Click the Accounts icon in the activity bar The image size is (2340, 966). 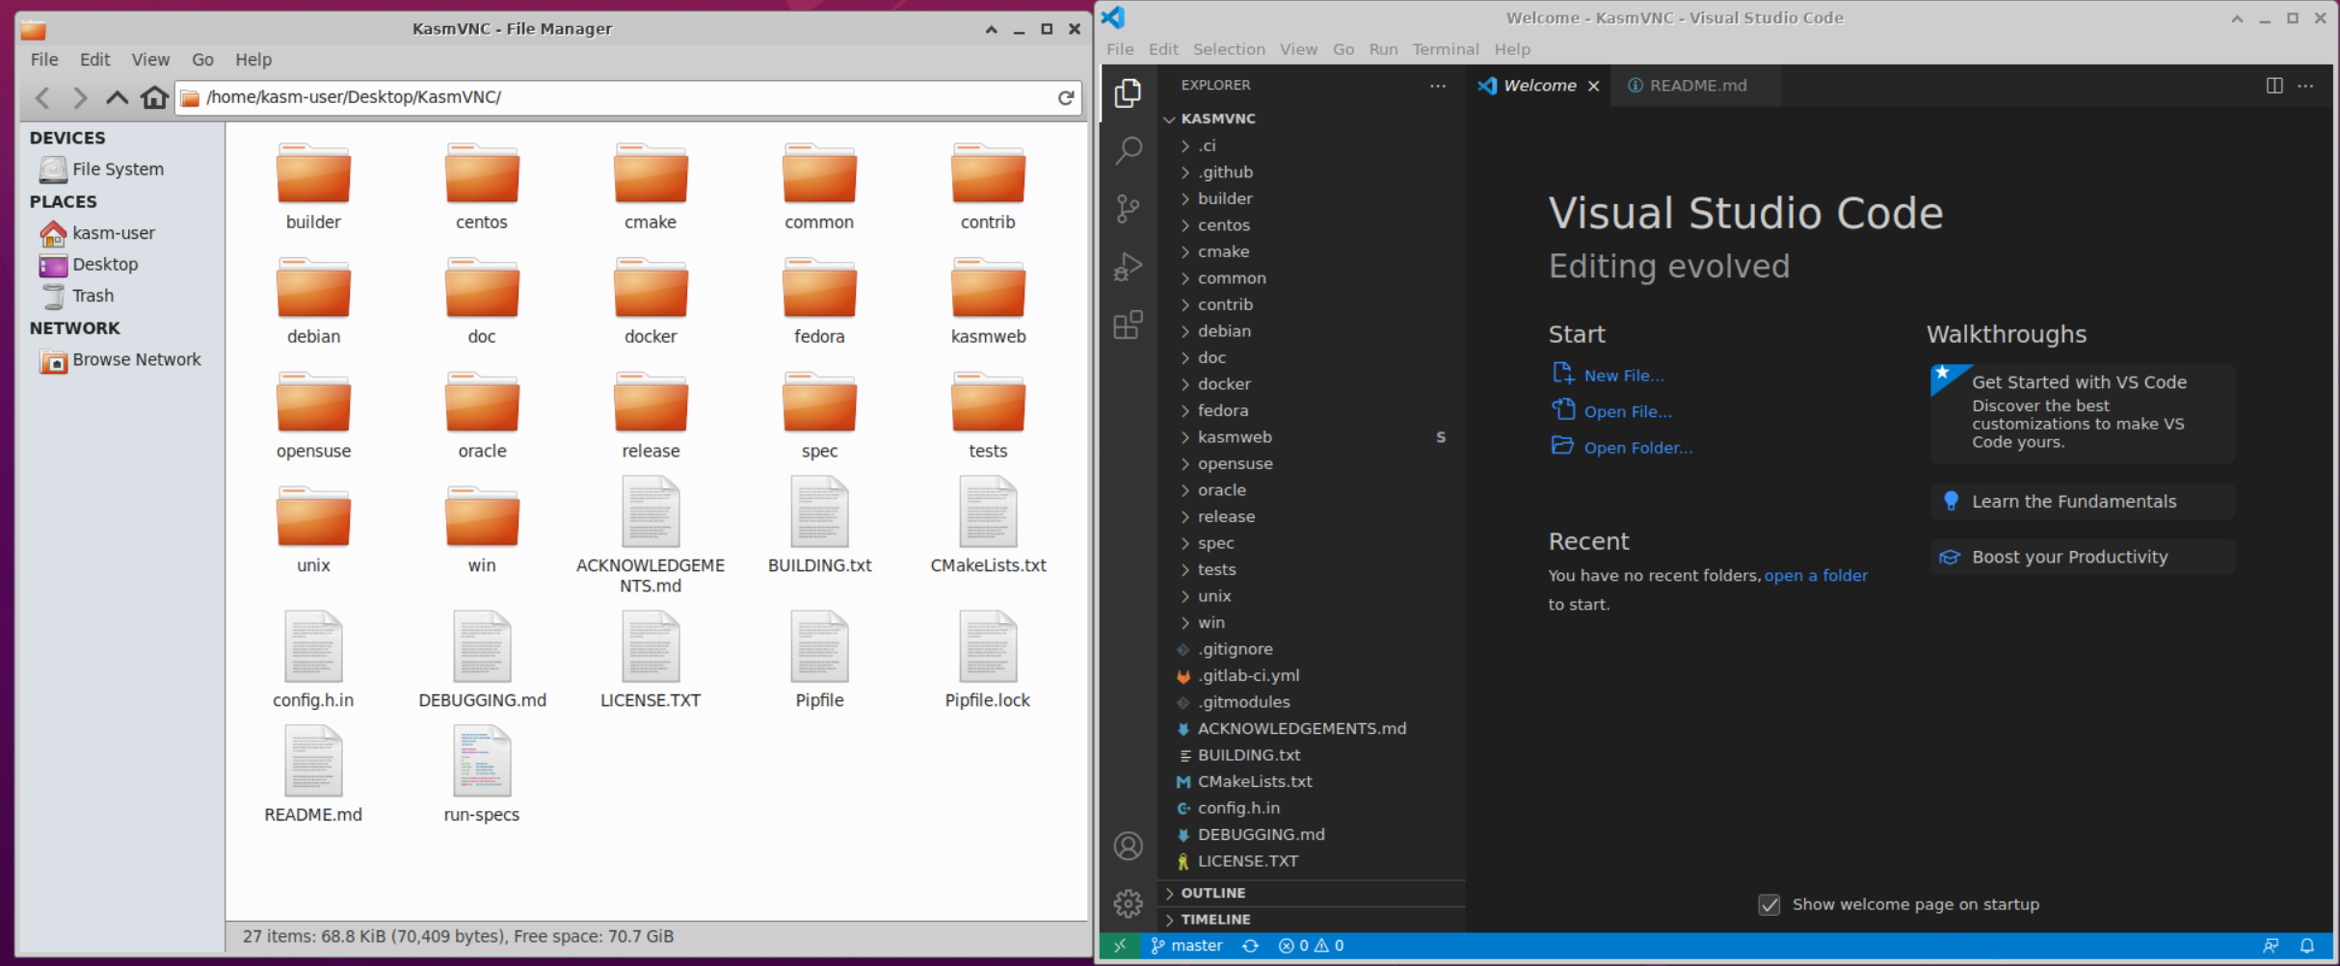[x=1128, y=846]
